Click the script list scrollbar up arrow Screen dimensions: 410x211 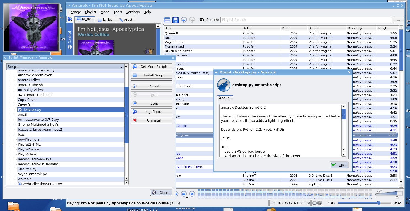pos(126,66)
